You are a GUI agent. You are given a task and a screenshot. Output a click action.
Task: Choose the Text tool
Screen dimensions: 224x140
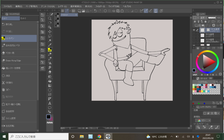point(50,103)
